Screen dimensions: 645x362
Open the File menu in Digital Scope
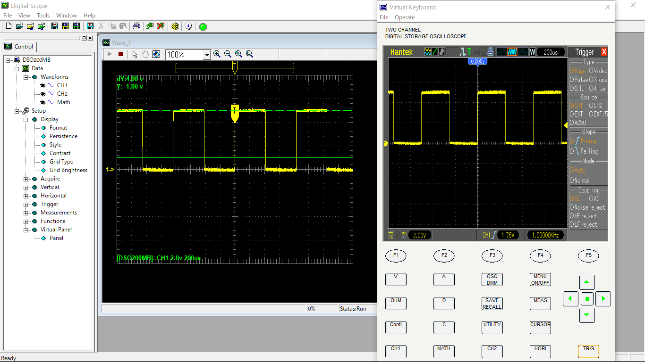(x=8, y=16)
